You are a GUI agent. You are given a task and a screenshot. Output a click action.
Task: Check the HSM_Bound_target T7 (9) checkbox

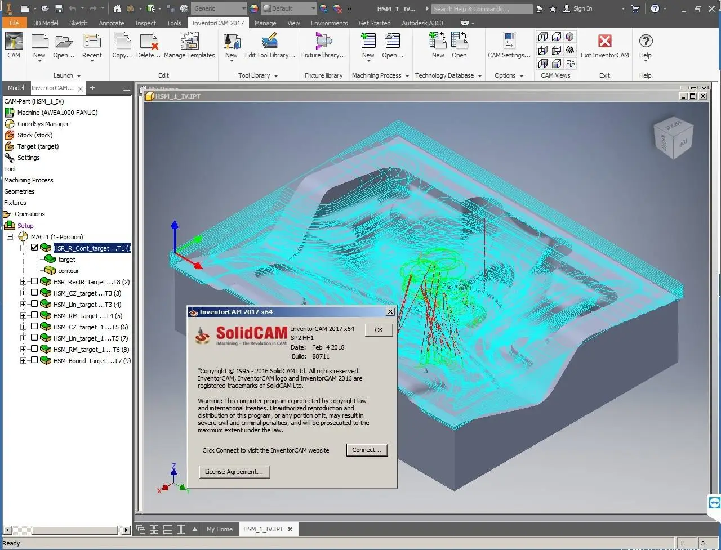[34, 360]
